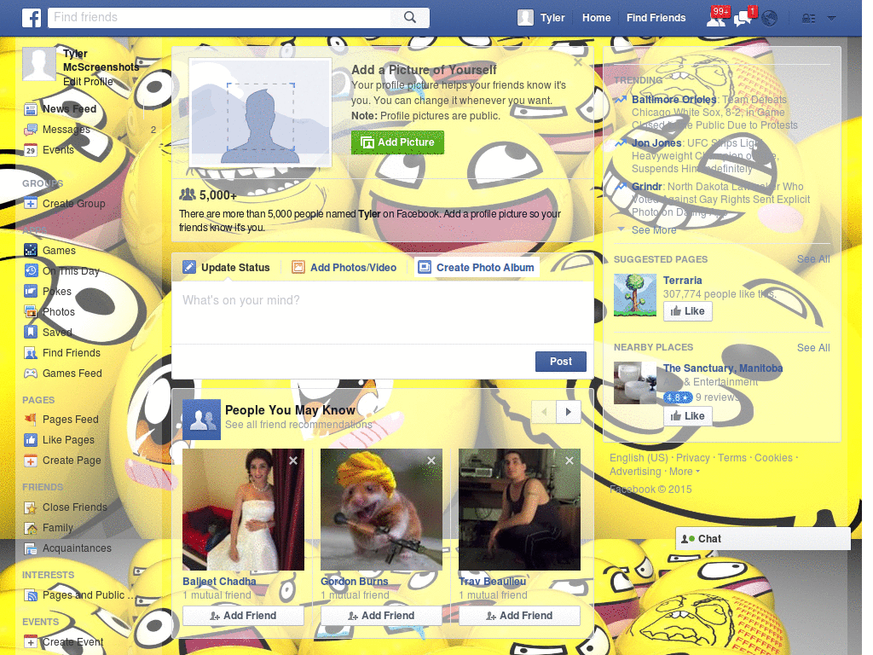Open the More footer dropdown
The height and width of the screenshot is (655, 873).
(685, 472)
